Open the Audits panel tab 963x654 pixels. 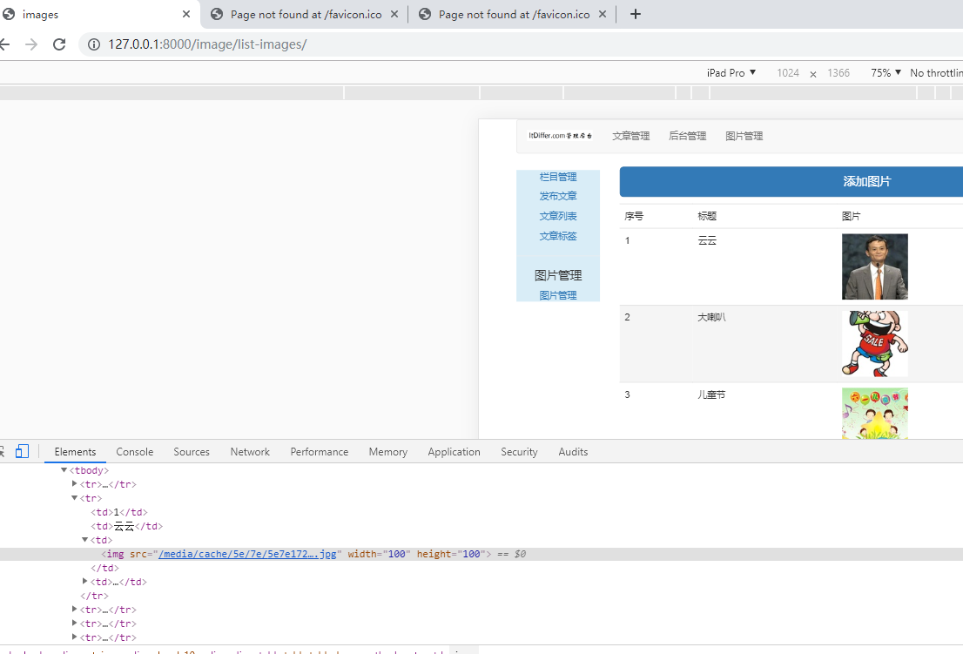tap(573, 451)
